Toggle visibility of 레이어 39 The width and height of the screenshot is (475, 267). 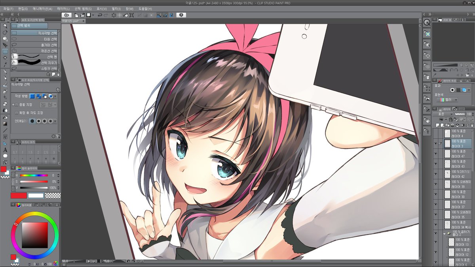point(435,184)
